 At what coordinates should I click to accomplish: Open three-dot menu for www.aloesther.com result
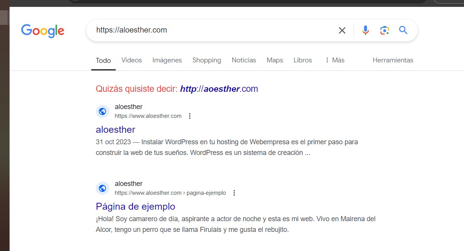pyautogui.click(x=190, y=116)
